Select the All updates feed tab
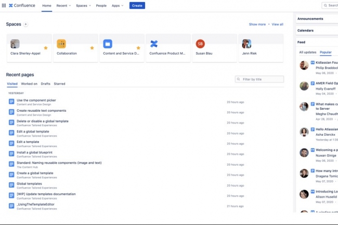Image resolution: width=338 pixels, height=225 pixels. coord(308,52)
